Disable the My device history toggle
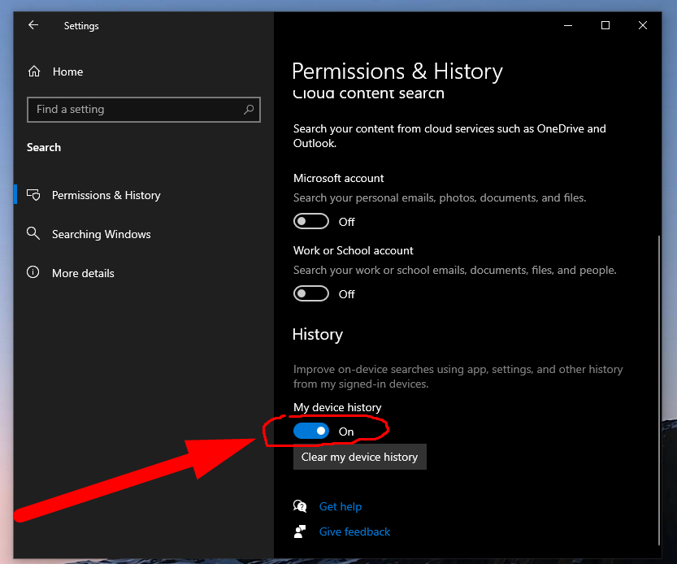The width and height of the screenshot is (677, 564). point(311,431)
